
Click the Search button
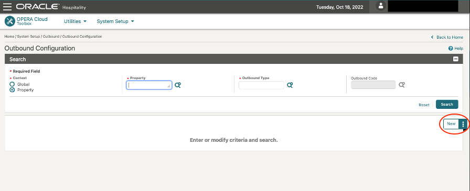(447, 104)
